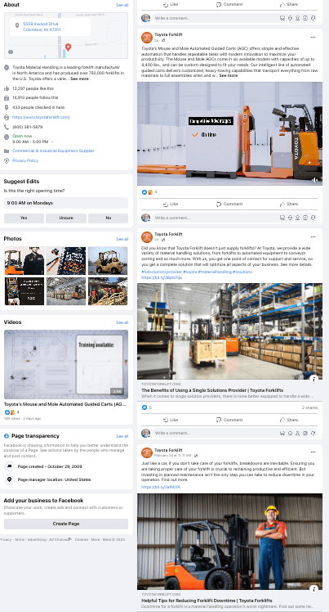Share the Mouse and Mole AGC post
329x612 pixels.
[288, 204]
